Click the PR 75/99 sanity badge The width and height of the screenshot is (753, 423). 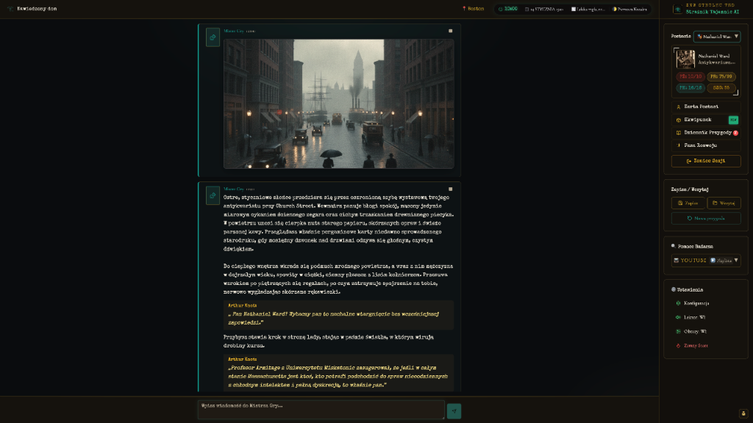(721, 76)
